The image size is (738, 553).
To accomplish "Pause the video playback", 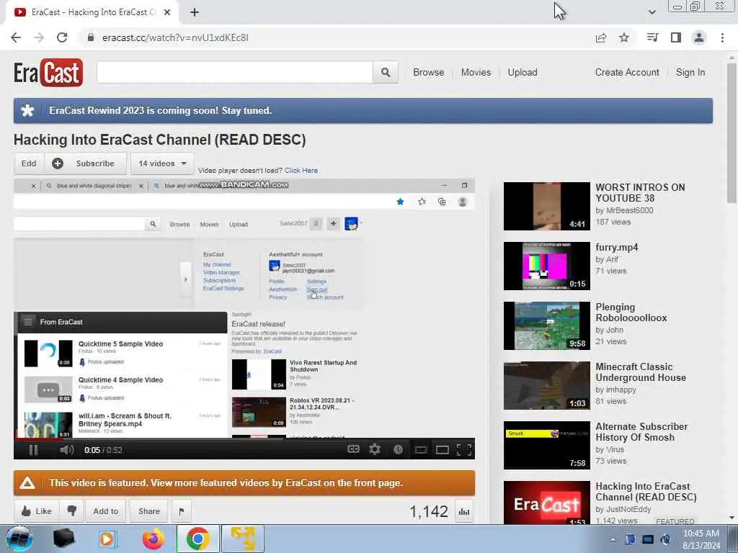I will click(33, 450).
